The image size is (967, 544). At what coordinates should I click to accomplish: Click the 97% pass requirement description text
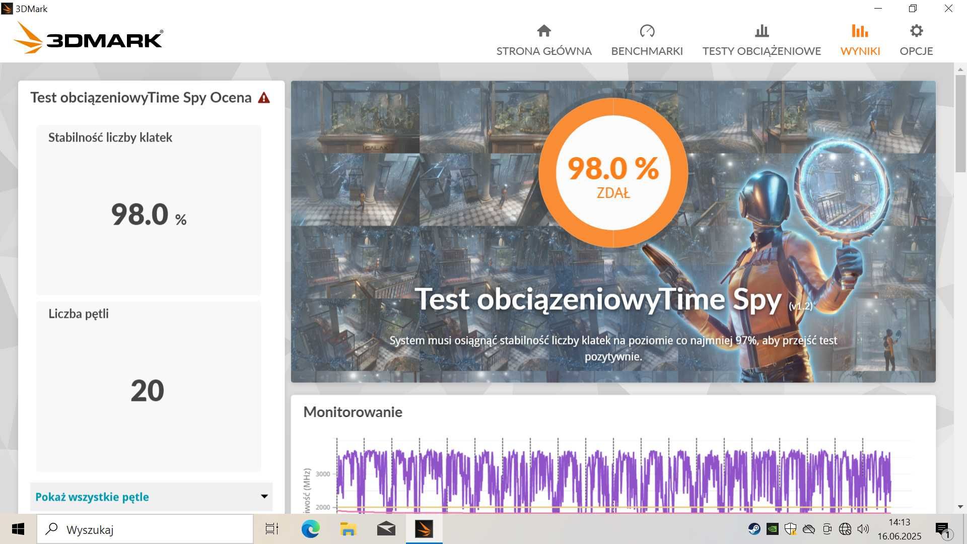tap(613, 348)
